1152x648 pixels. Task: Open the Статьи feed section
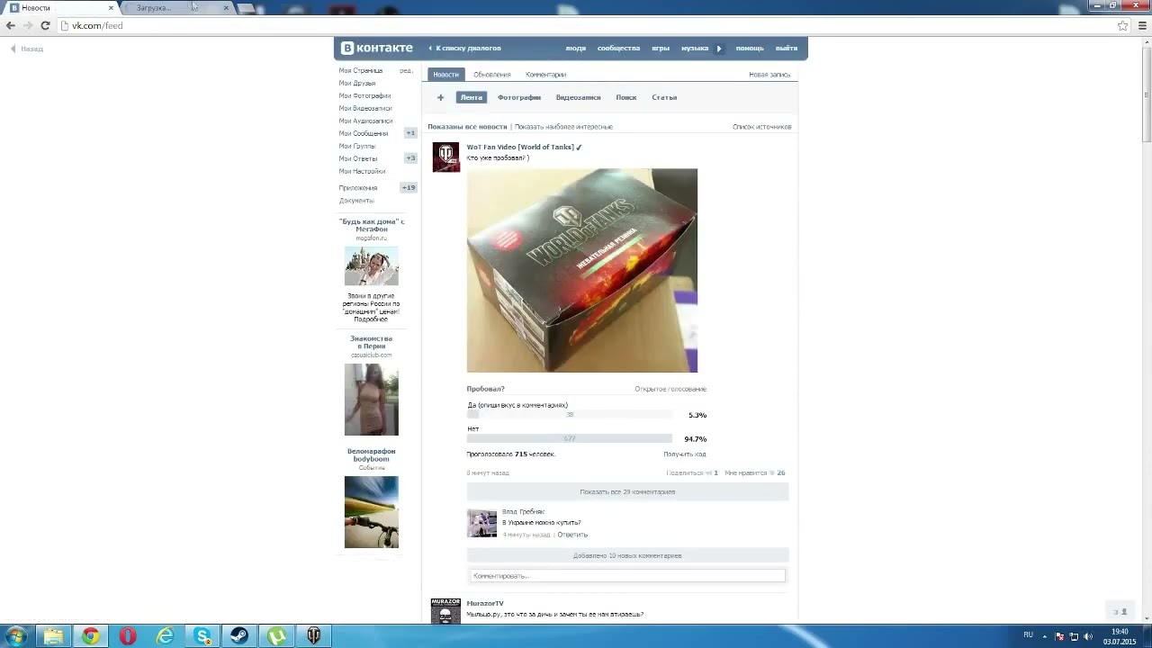pyautogui.click(x=664, y=97)
